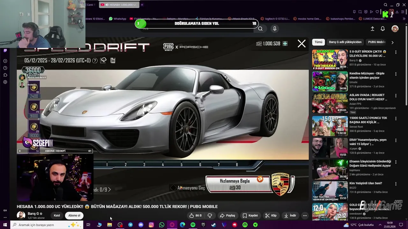Screen dimensions: 408x229
Task: Open the Kendine Müzisyen video thumbnail
Action: (330, 81)
